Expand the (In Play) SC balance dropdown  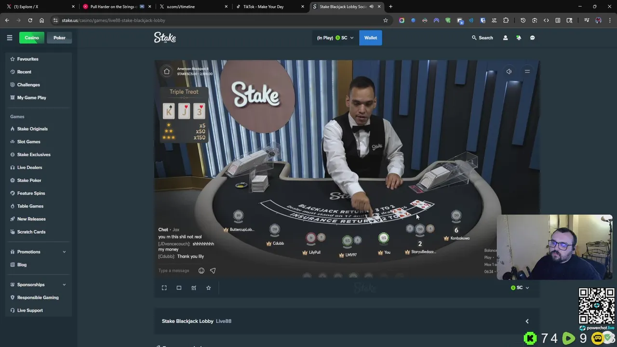pos(335,38)
